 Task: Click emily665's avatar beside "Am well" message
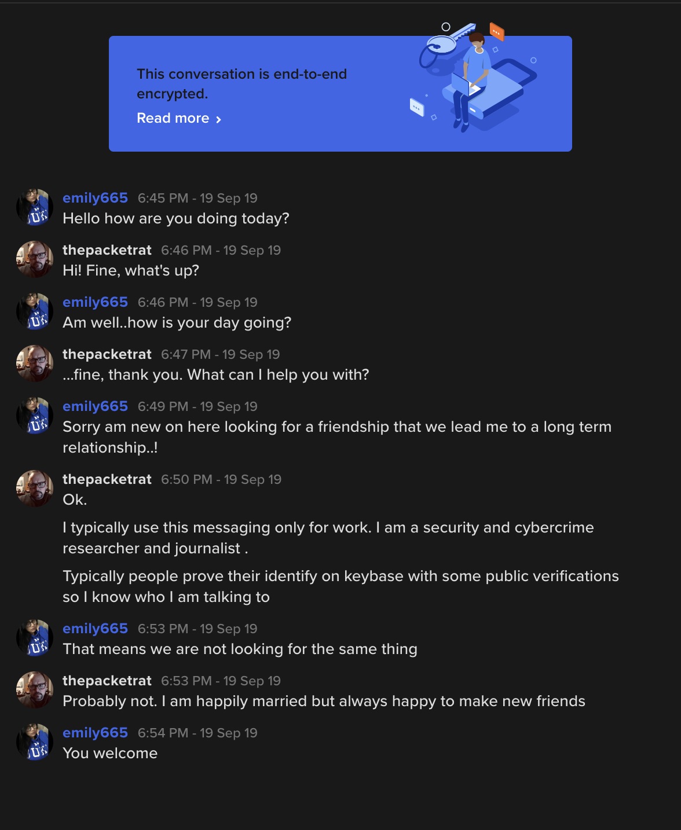35,311
